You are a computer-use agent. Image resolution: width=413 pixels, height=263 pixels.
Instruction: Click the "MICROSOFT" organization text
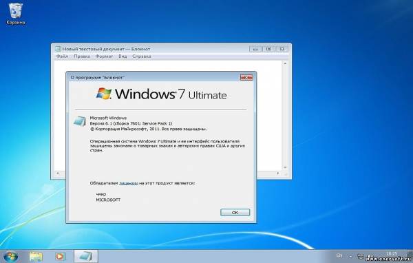tap(108, 200)
